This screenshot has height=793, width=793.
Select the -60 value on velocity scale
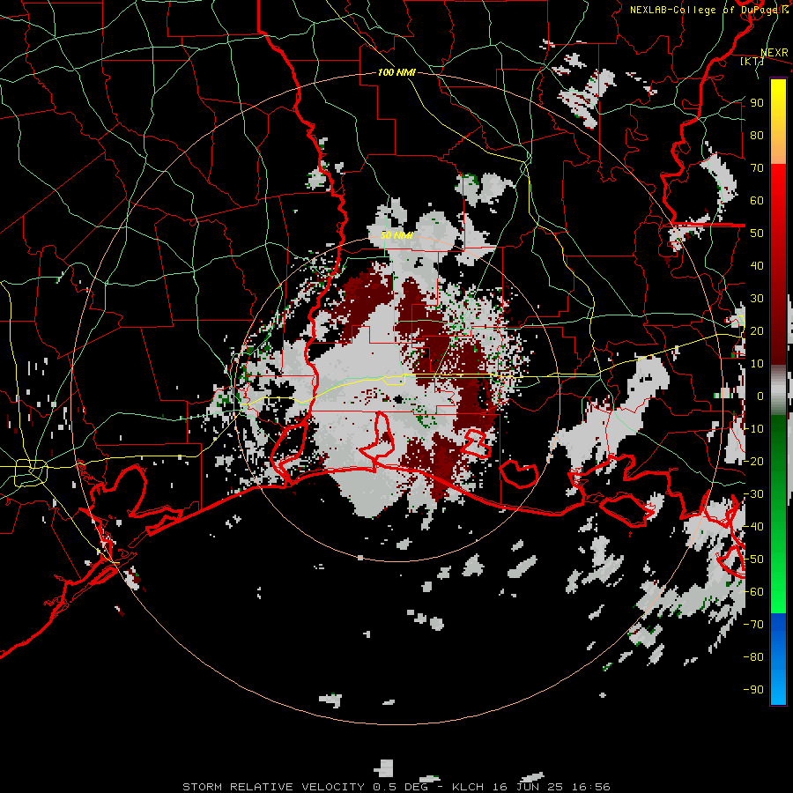(x=753, y=592)
